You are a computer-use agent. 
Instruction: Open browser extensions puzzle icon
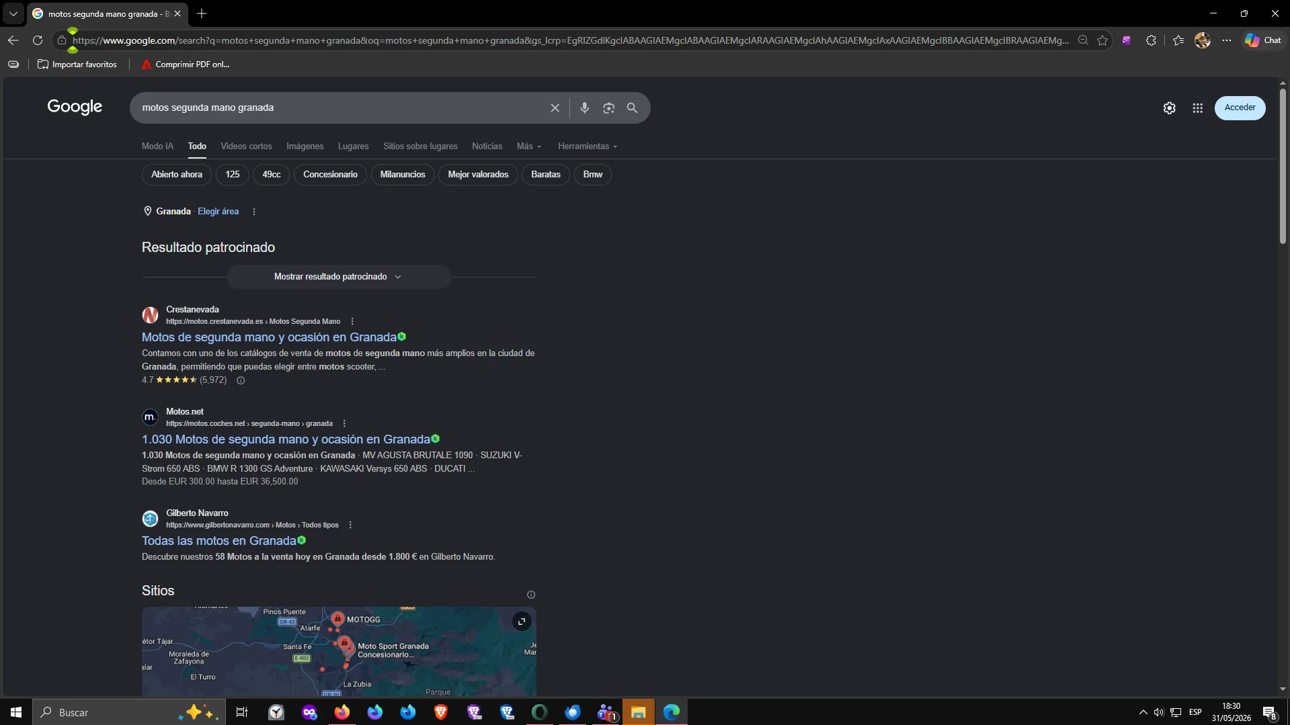1151,40
